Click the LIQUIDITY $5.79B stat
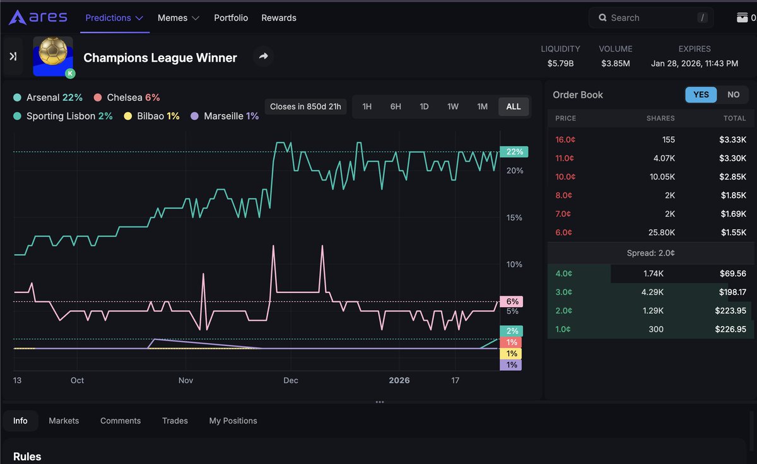The image size is (757, 464). pos(560,56)
